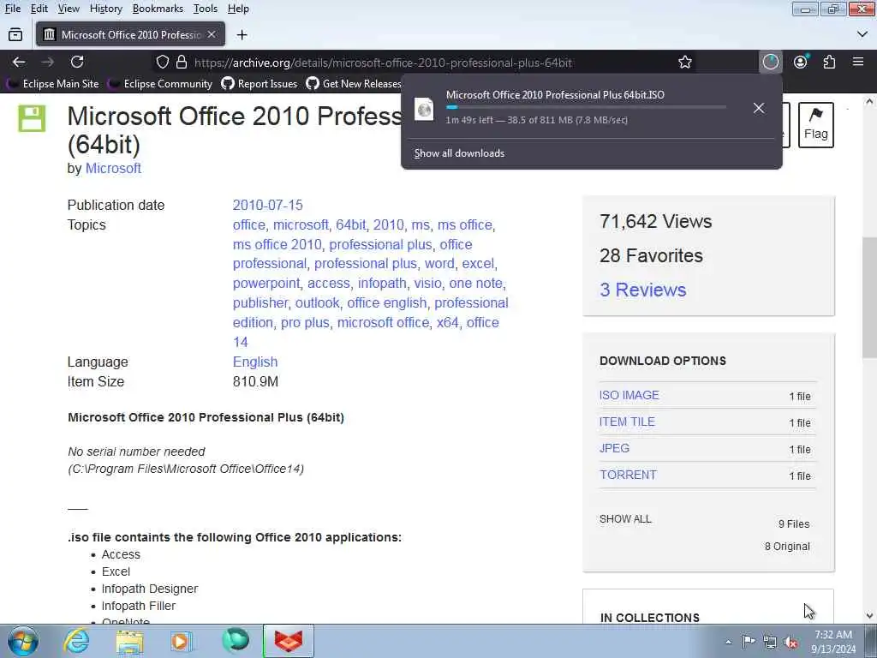877x658 pixels.
Task: Open the Firefox account icon
Action: 801,62
